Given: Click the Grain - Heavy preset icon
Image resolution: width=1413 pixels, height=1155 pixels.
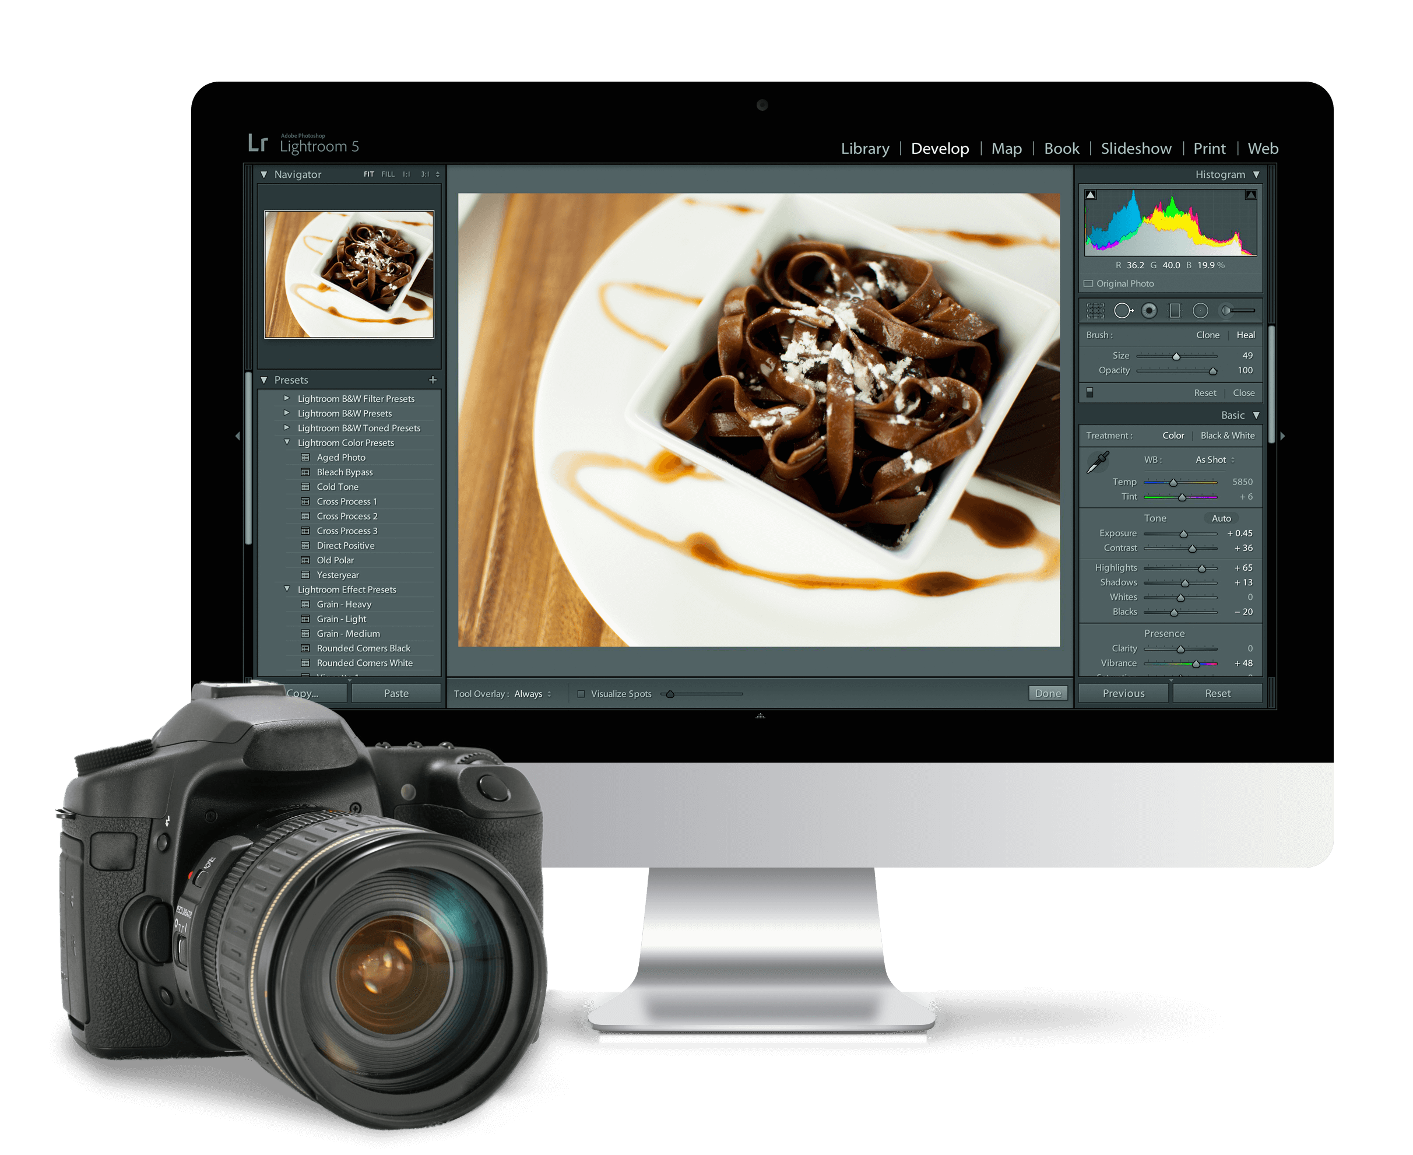Looking at the screenshot, I should 305,604.
